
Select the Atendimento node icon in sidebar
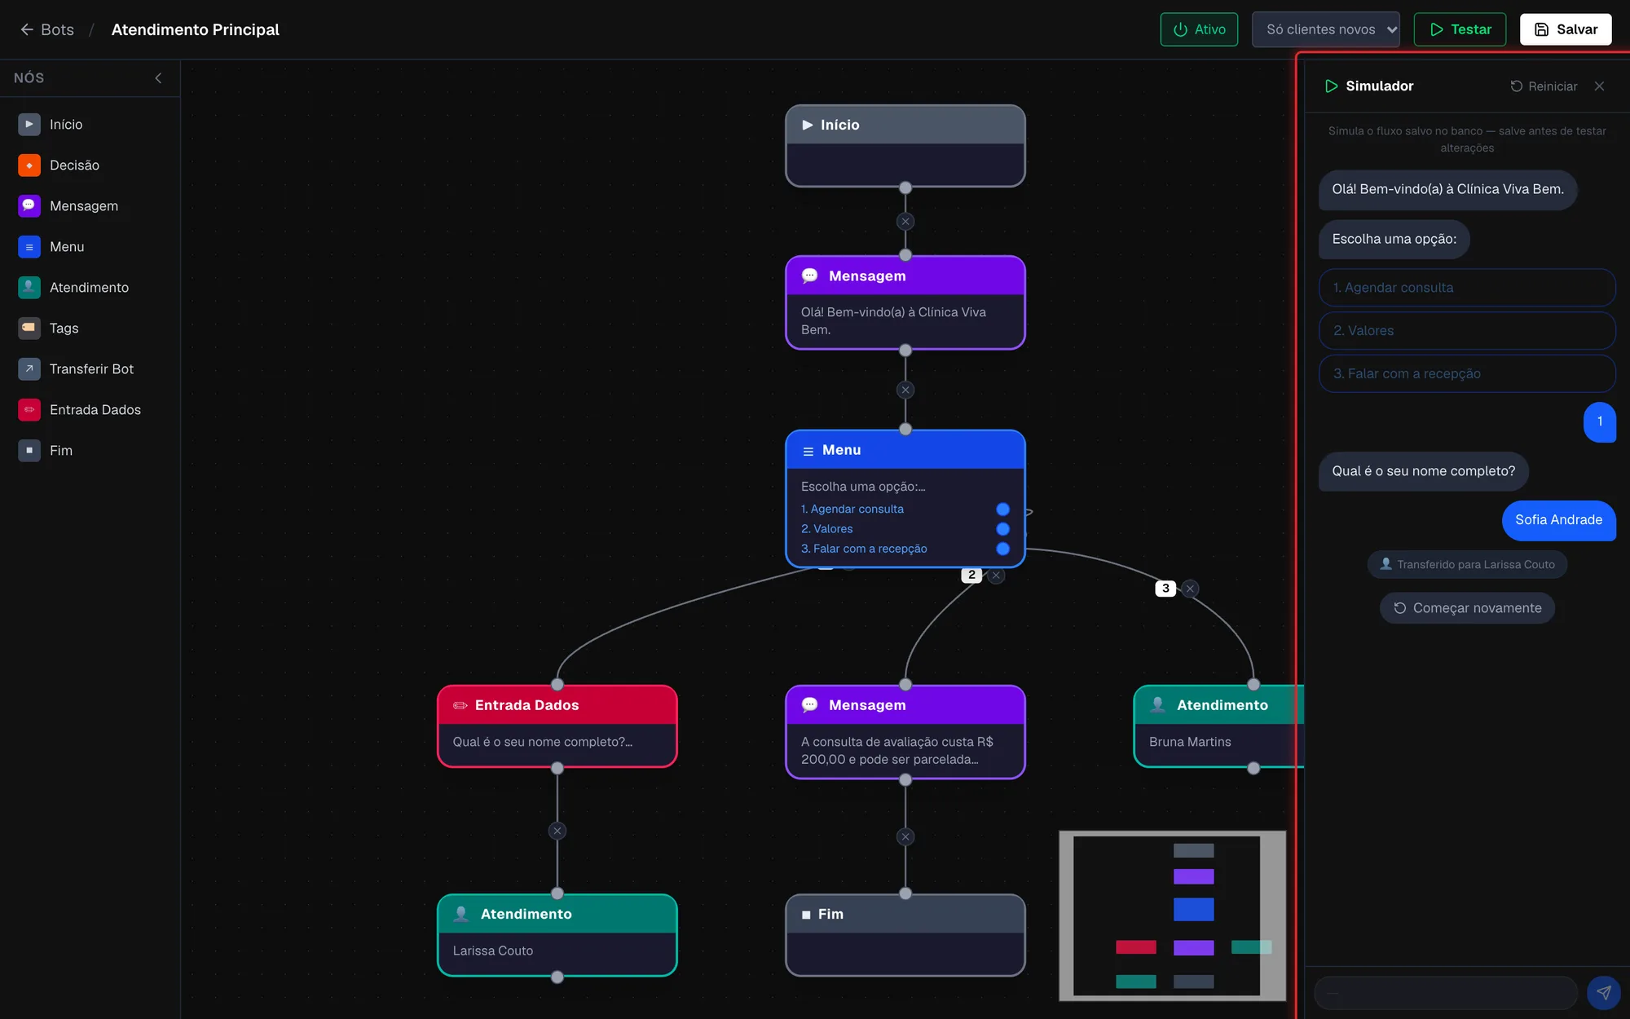pos(29,287)
